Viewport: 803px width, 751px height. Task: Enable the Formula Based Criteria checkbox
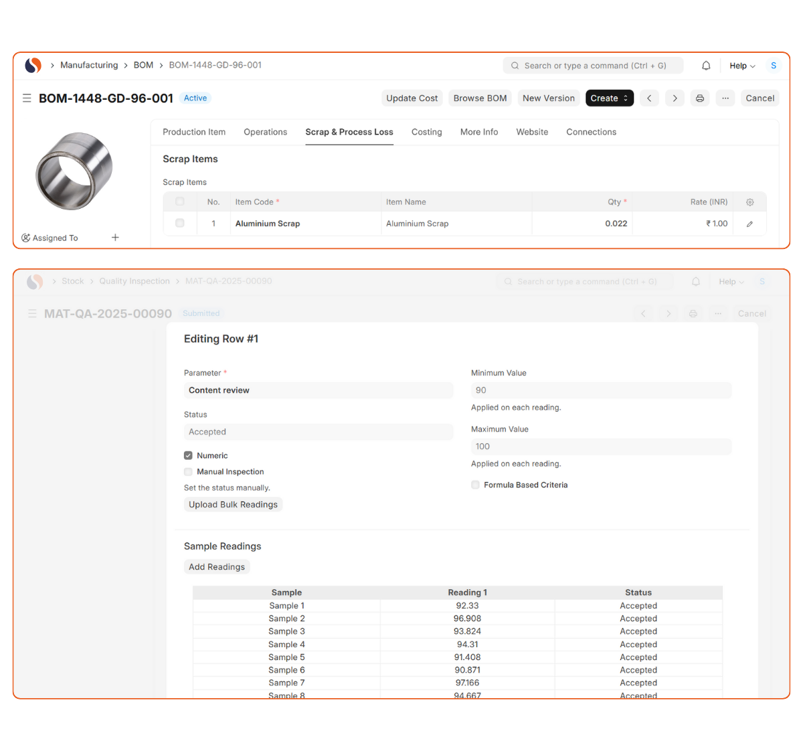tap(475, 485)
